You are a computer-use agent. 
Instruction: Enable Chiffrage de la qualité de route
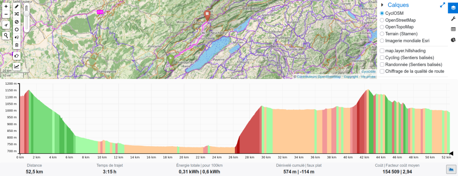click(382, 71)
